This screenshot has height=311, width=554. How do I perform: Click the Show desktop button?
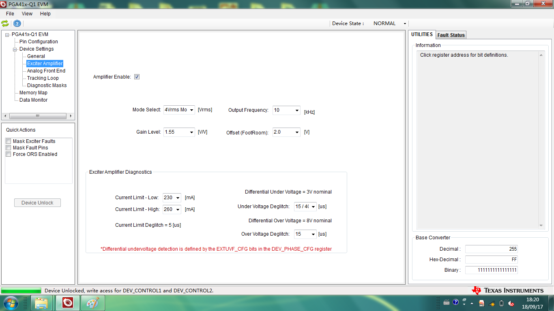pyautogui.click(x=551, y=303)
